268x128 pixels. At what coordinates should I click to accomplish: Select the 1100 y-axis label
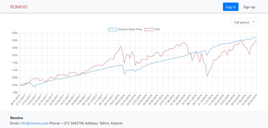15,70
